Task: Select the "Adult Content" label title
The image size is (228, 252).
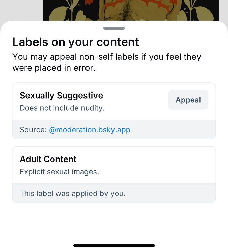Action: point(48,159)
